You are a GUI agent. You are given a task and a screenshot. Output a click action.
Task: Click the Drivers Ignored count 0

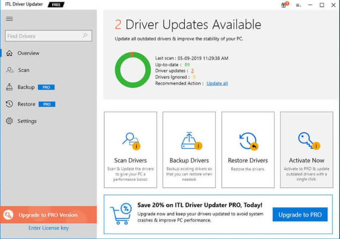[x=194, y=77]
